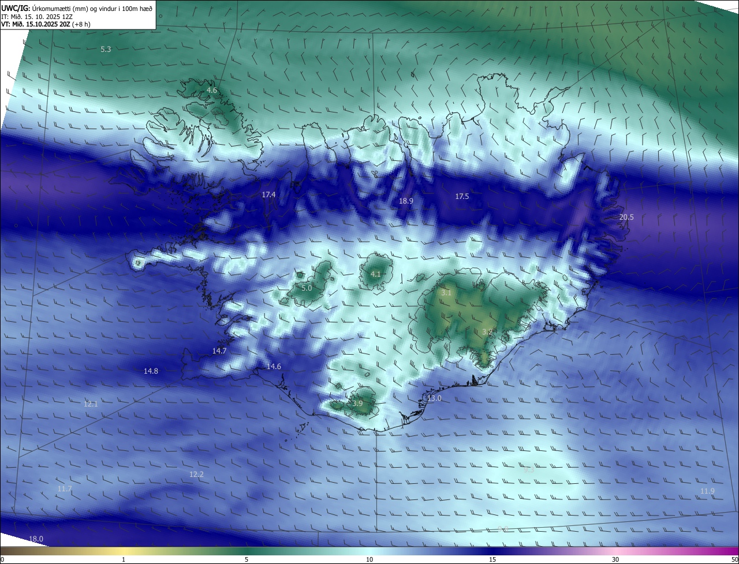739x564 pixels.
Task: Click the 5.3 value label on the map
Action: [x=106, y=50]
